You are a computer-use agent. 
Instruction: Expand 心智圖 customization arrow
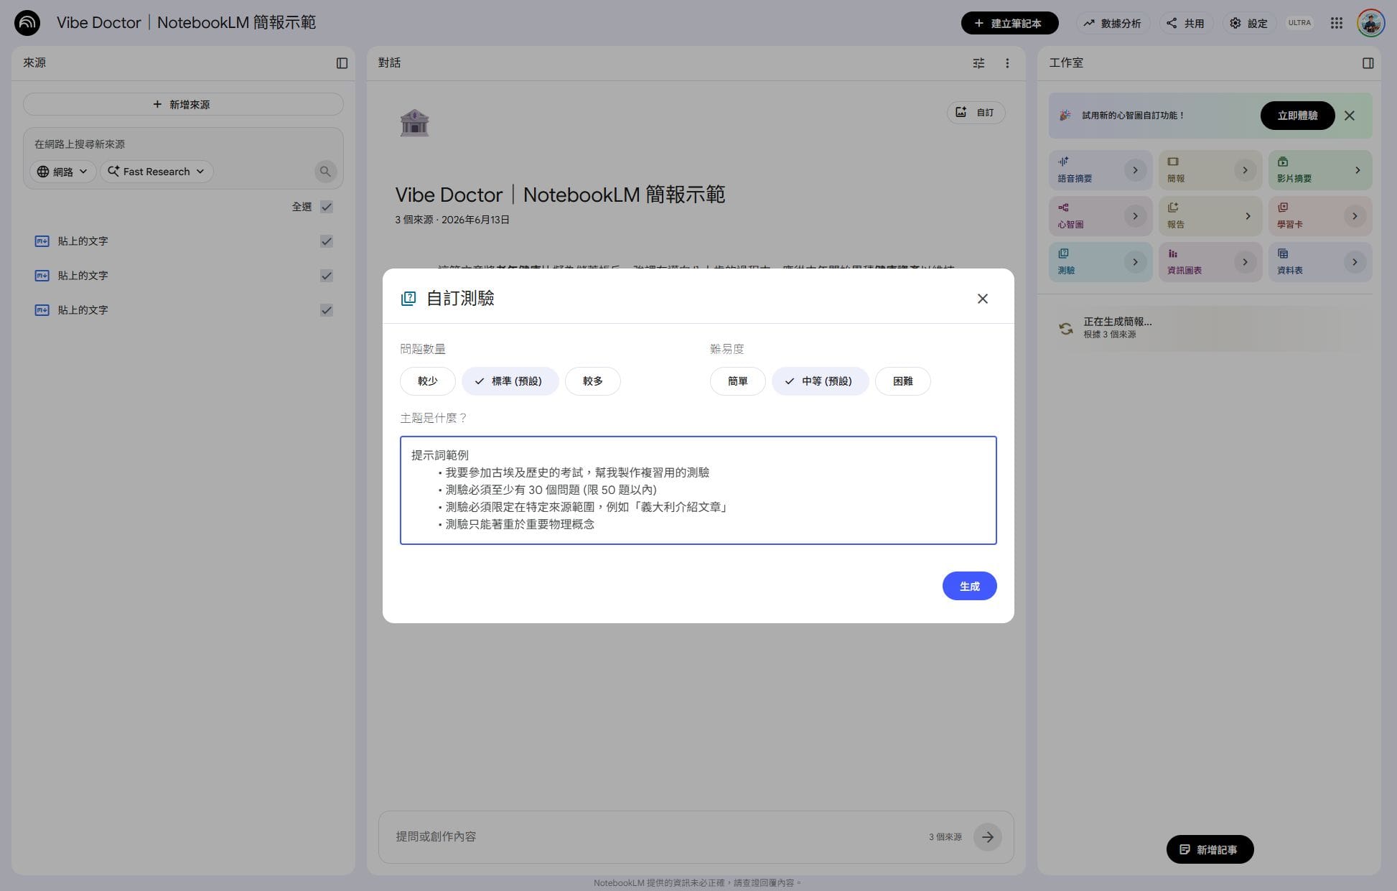(x=1135, y=216)
